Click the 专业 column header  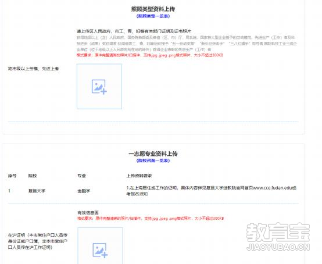81,176
